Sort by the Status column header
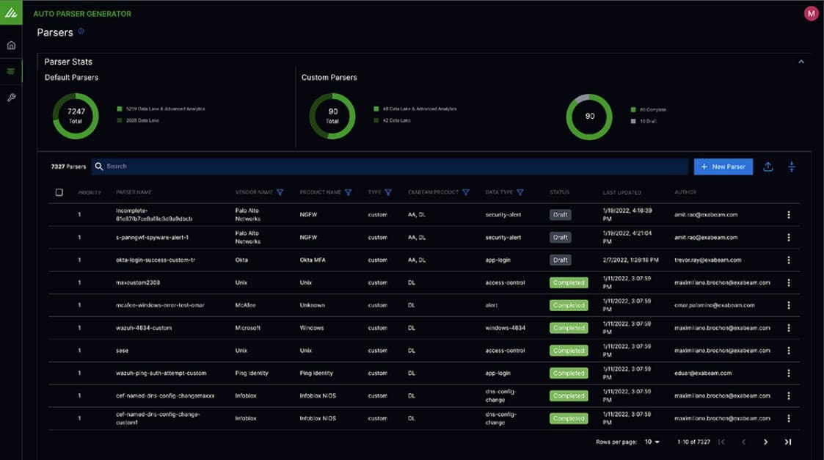Image resolution: width=824 pixels, height=460 pixels. [559, 192]
